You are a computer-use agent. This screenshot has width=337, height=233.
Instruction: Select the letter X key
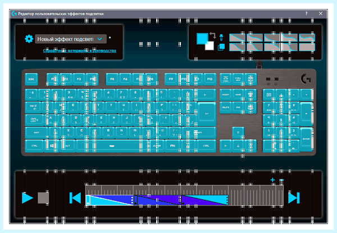(x=69, y=133)
